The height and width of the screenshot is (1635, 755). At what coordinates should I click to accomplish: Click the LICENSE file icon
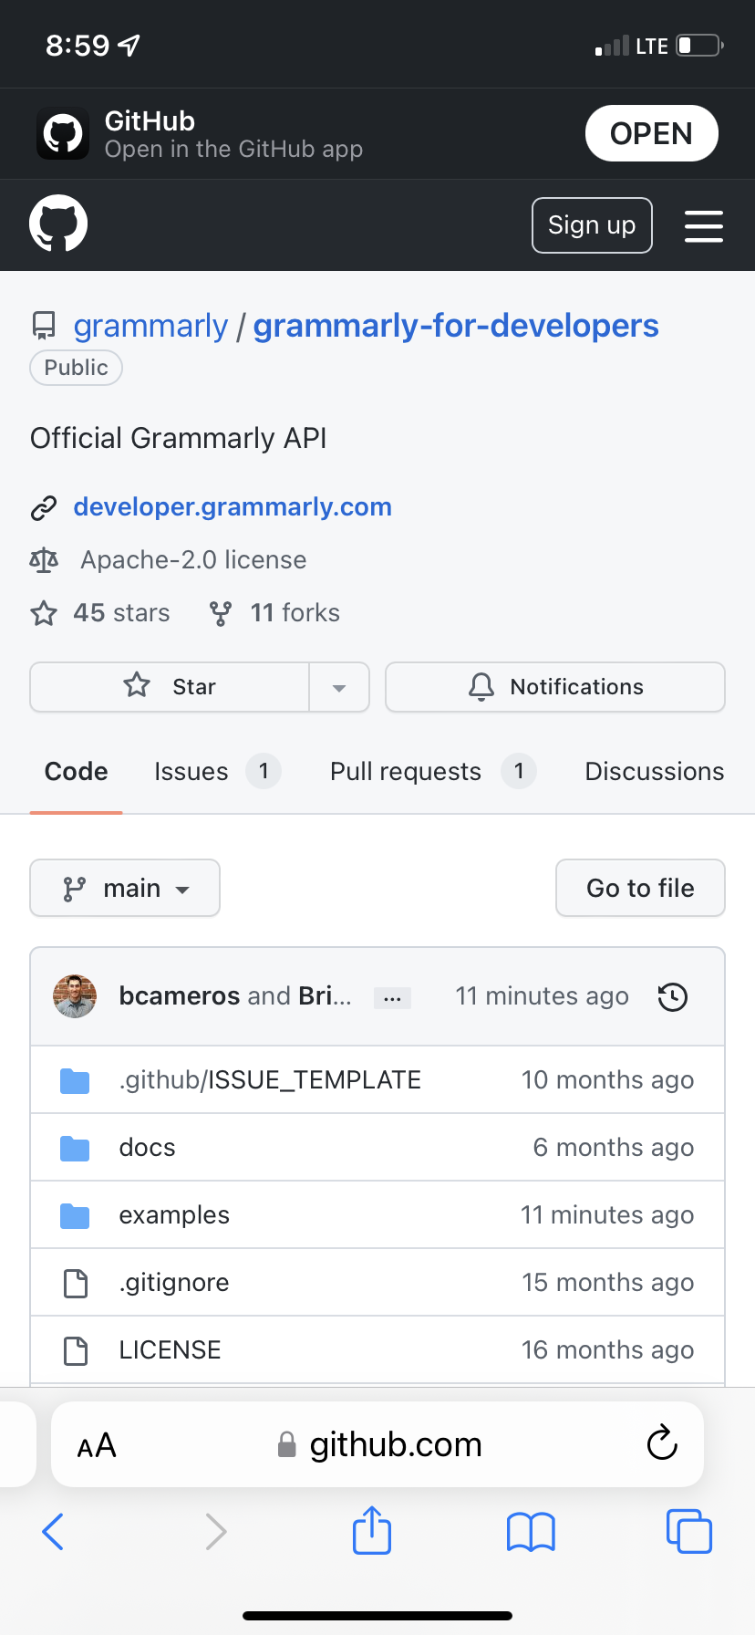tap(76, 1350)
